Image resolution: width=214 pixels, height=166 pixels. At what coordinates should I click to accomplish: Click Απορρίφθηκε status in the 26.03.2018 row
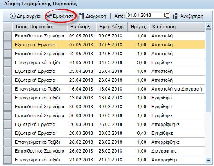[165, 124]
